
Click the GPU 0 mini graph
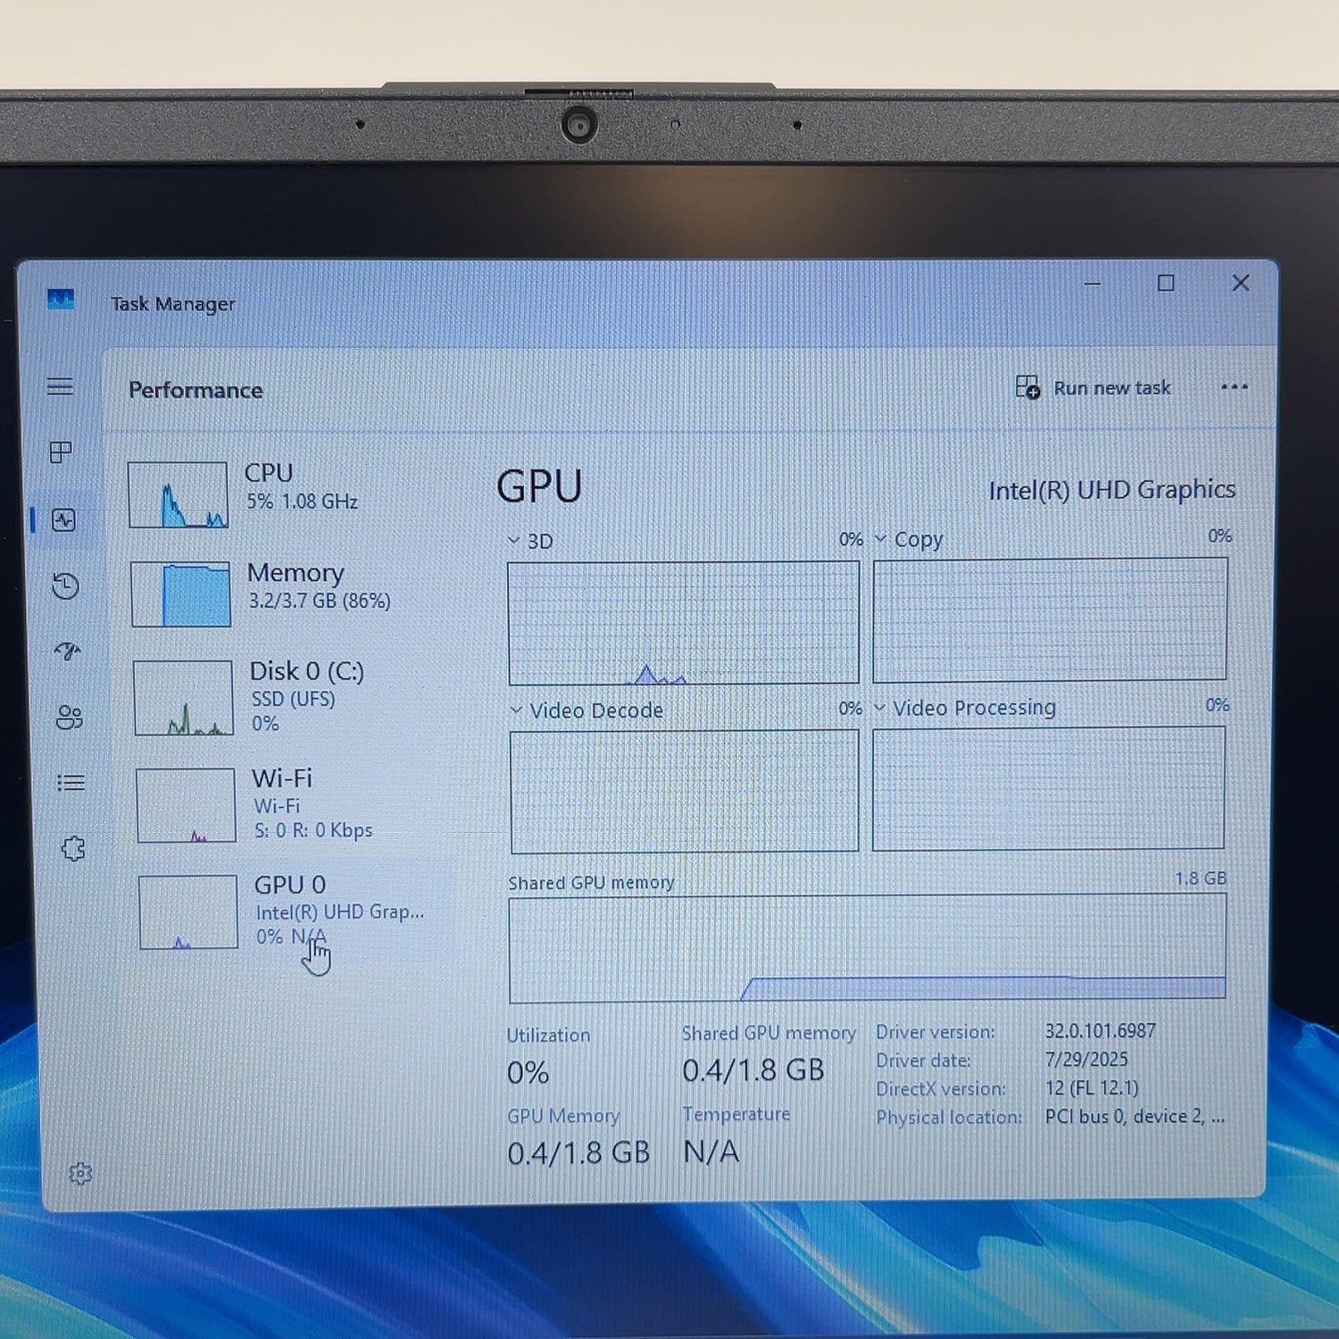pos(188,911)
